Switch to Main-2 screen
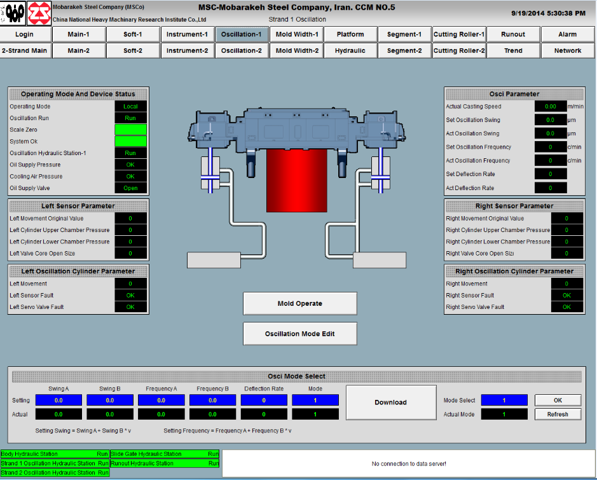The height and width of the screenshot is (480, 597). (79, 51)
